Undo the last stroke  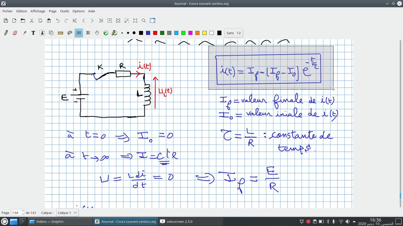click(58, 21)
